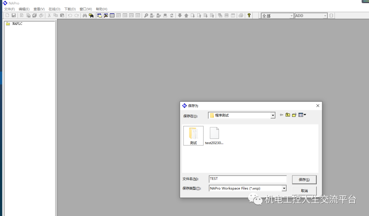The width and height of the screenshot is (369, 216).
Task: Click the INS toolbar icon
Action: [138, 15]
